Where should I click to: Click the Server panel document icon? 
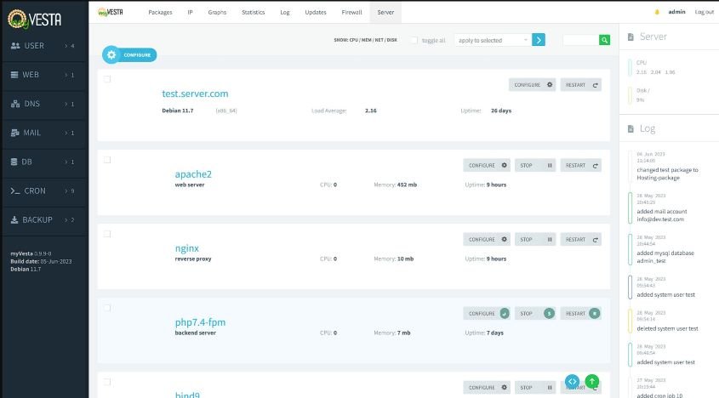tap(631, 37)
